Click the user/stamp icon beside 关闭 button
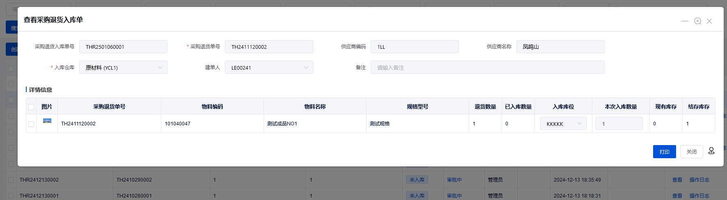 click(x=711, y=151)
